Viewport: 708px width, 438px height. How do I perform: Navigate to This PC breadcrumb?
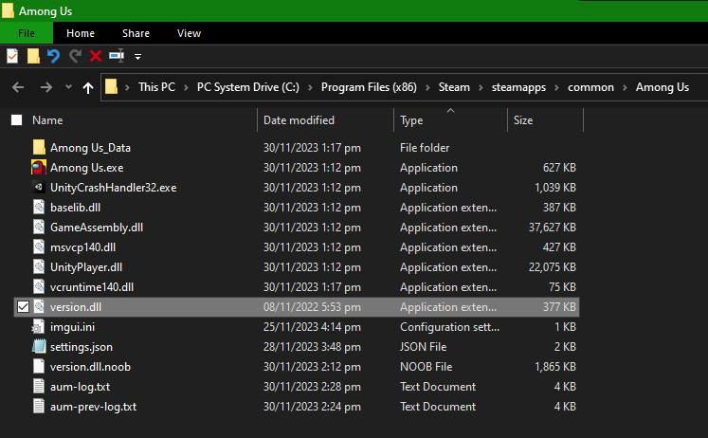click(156, 87)
